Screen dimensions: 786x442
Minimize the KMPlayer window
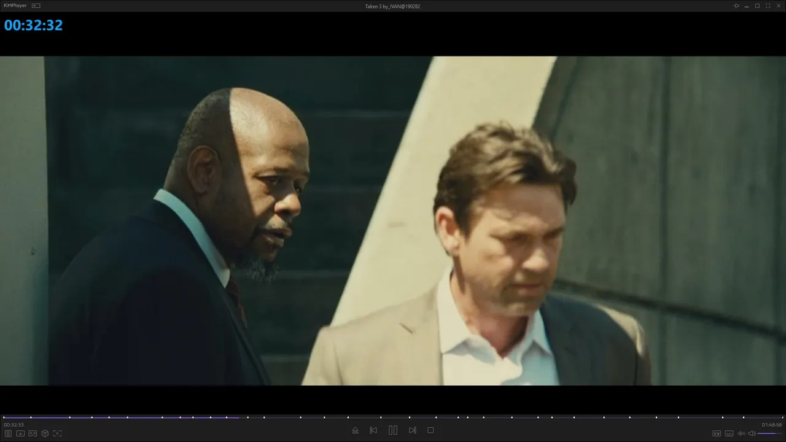(x=747, y=6)
